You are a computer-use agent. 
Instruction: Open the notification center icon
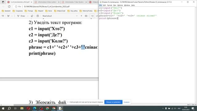[193, 108]
